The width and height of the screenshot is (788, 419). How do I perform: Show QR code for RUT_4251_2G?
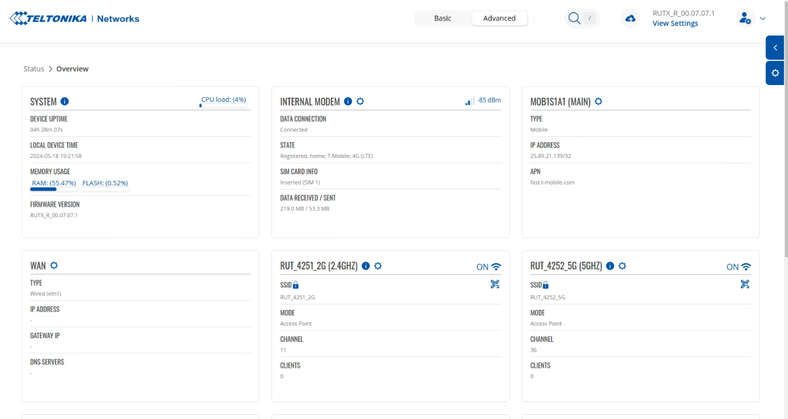495,284
